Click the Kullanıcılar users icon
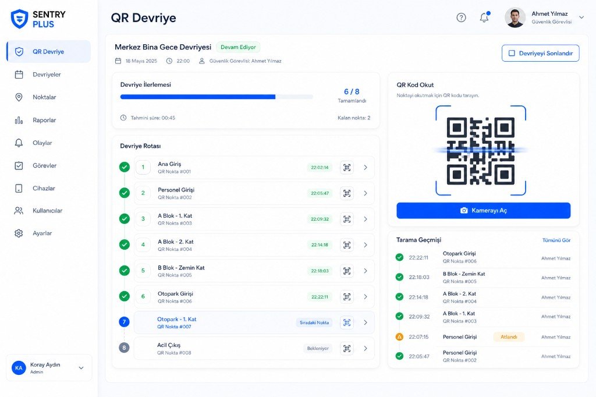This screenshot has width=596, height=397. tap(19, 211)
